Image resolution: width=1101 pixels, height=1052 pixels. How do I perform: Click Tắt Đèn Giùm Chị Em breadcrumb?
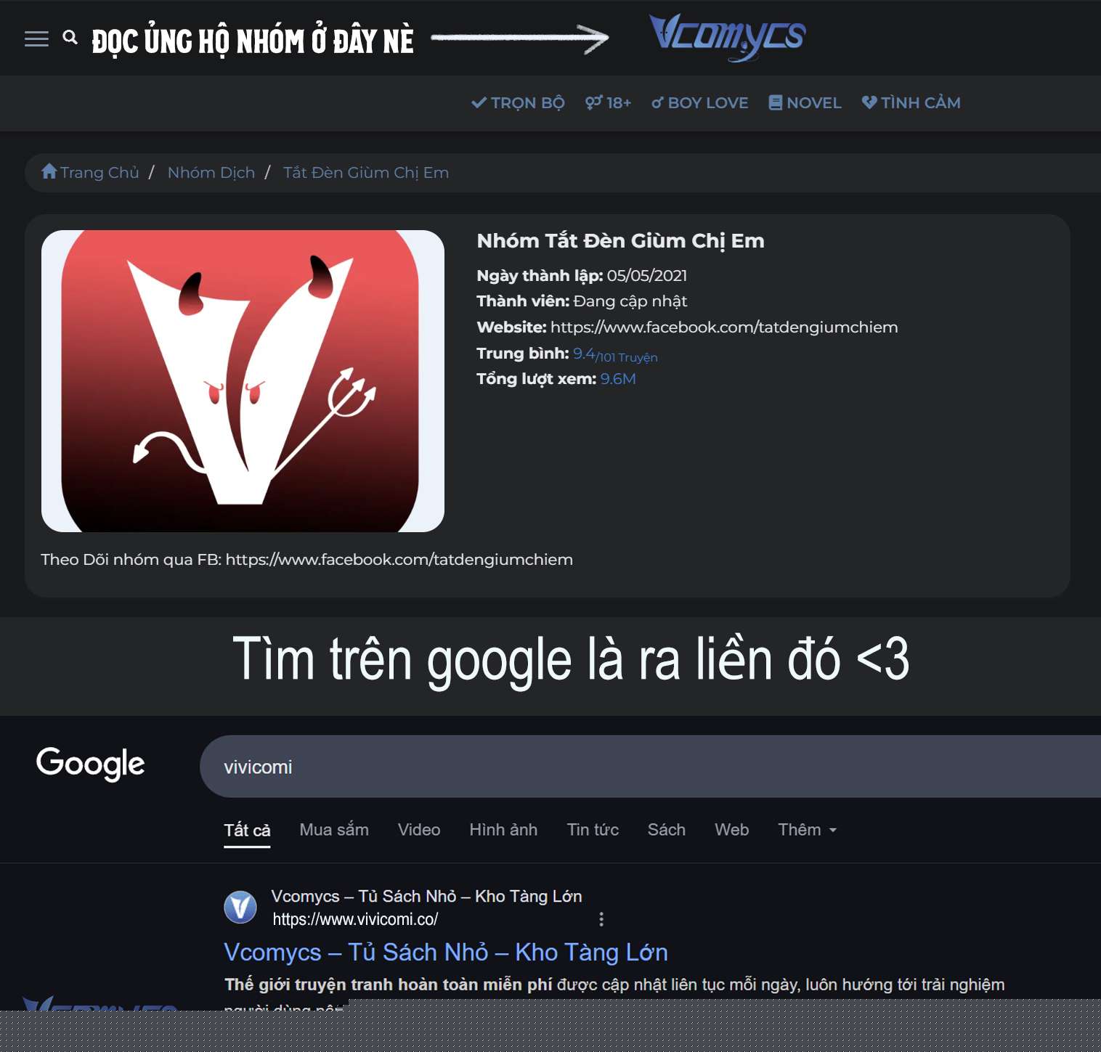[x=366, y=173]
